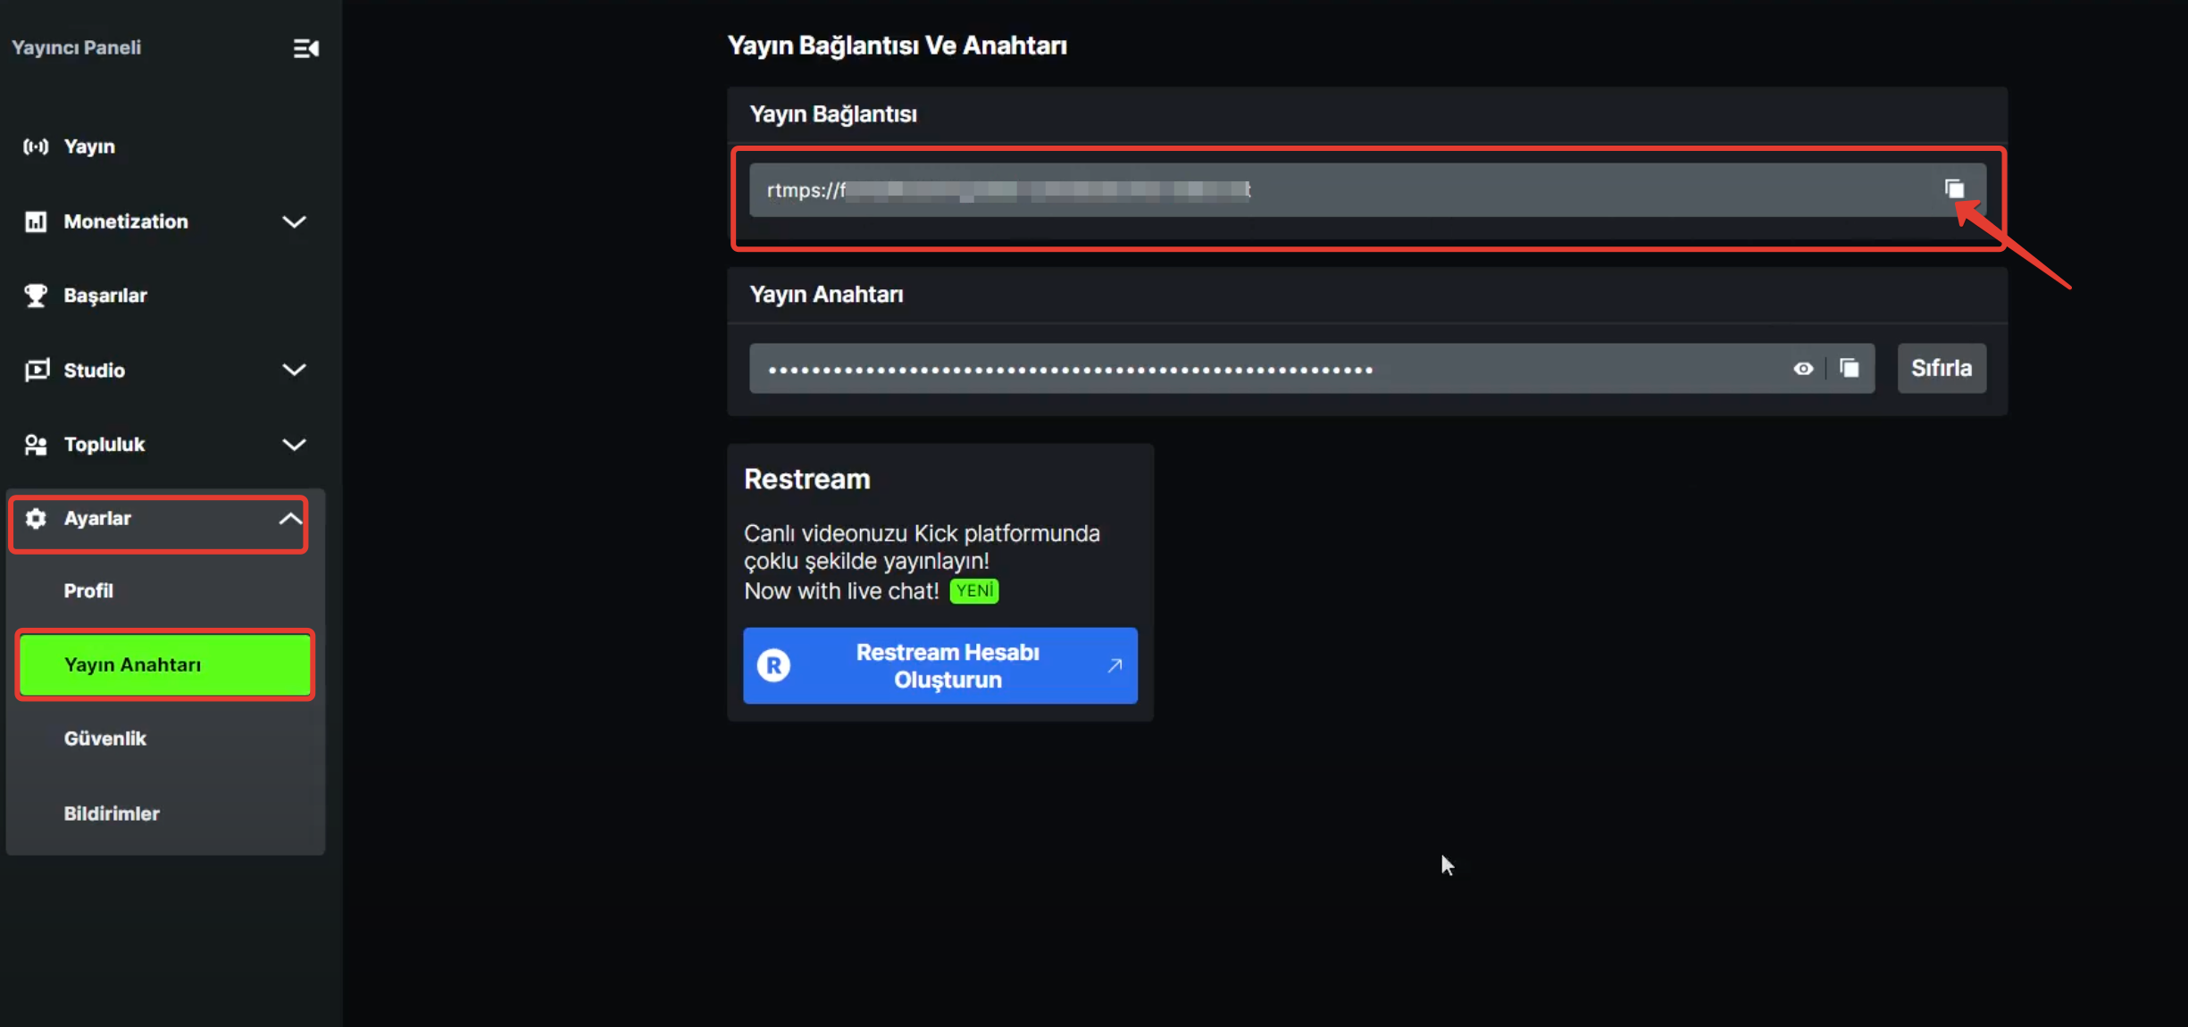Collapse the Ayarlar menu chevron

[290, 519]
